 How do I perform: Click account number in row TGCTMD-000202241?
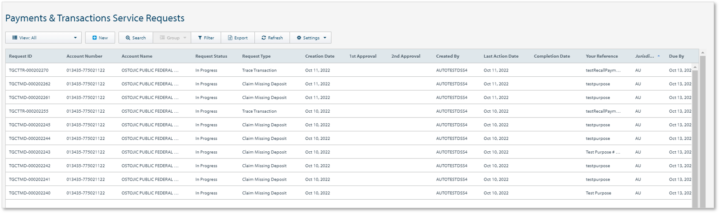(x=85, y=180)
